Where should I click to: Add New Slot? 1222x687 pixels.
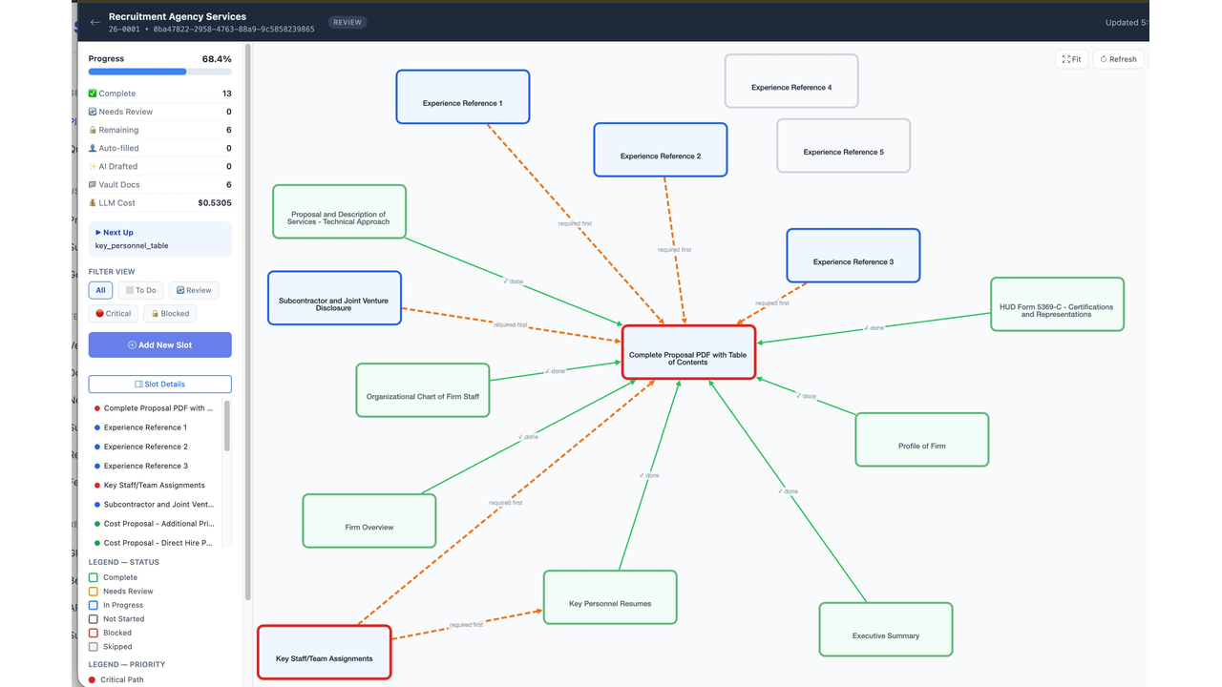click(x=159, y=345)
